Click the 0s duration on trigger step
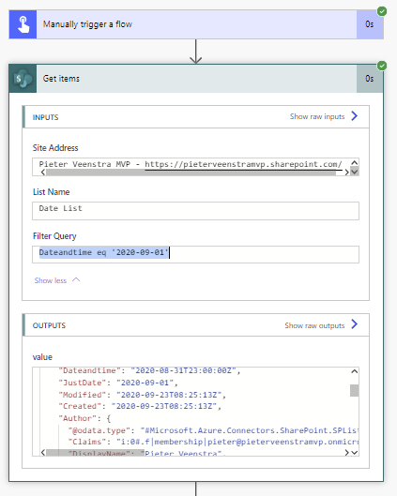Screen dimensions: 397x496 click(370, 24)
